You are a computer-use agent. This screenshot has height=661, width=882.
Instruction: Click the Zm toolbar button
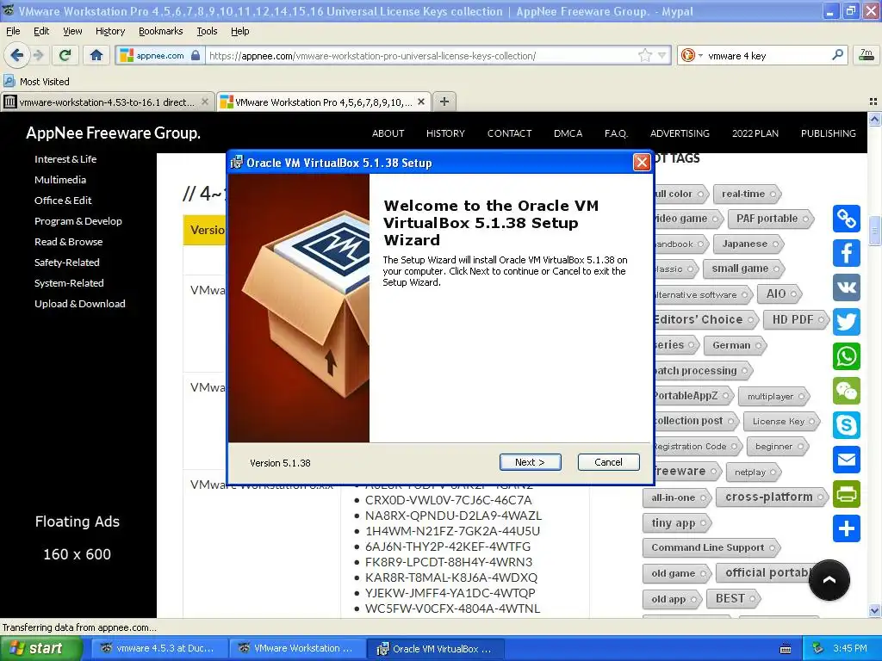click(866, 54)
